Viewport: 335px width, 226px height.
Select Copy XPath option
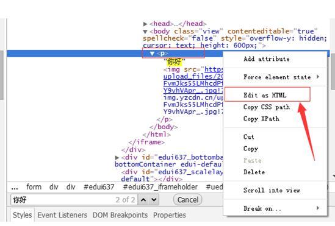pyautogui.click(x=261, y=119)
